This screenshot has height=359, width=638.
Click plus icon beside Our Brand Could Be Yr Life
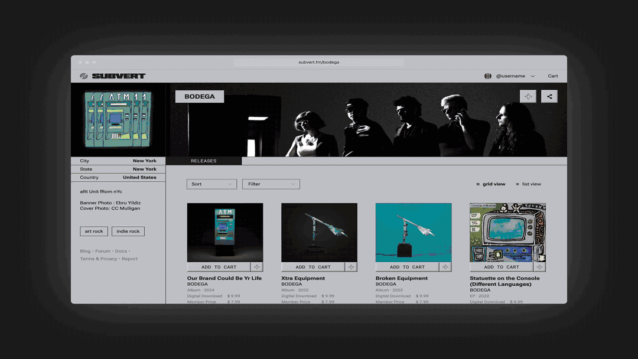click(257, 267)
